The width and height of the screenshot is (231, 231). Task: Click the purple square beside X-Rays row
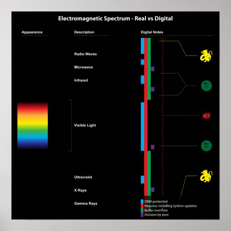[x=152, y=189]
